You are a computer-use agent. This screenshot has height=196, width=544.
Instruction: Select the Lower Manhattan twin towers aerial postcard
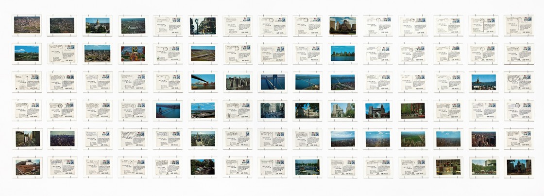(x=238, y=82)
